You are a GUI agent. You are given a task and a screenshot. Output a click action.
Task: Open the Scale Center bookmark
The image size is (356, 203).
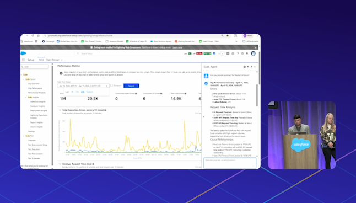click(209, 41)
